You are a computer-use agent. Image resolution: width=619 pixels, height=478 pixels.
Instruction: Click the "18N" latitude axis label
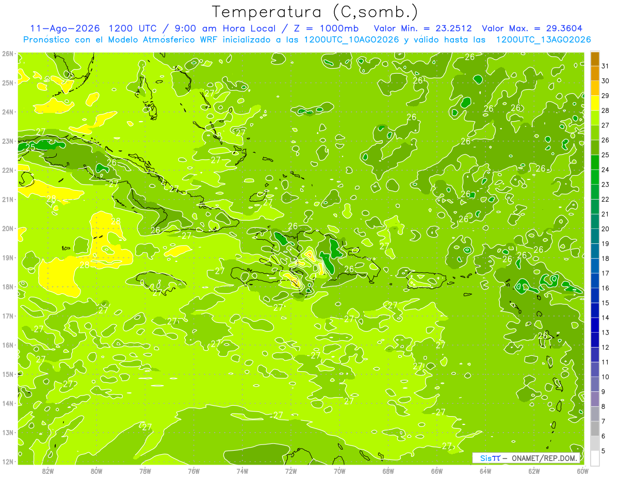coord(8,287)
